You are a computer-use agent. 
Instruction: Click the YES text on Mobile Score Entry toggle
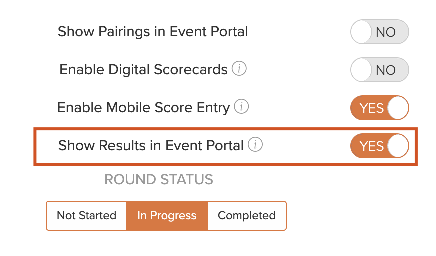click(372, 108)
